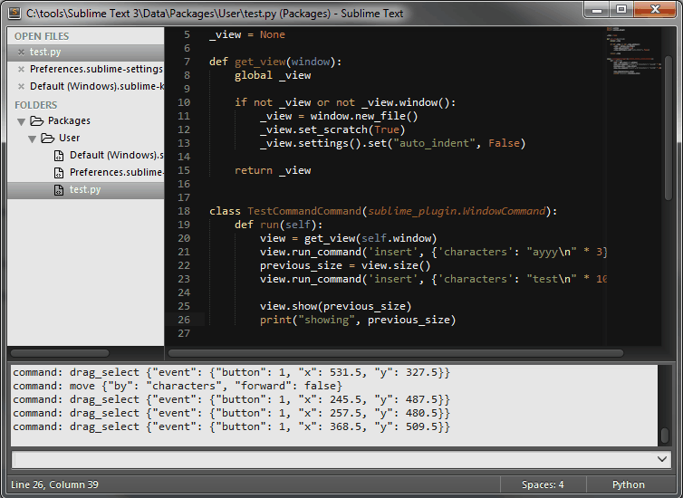Click the Packages folder icon

(x=37, y=121)
